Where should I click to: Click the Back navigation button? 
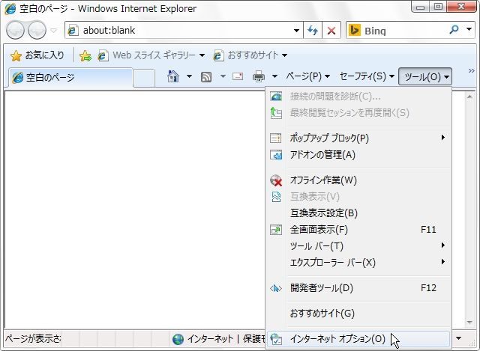click(x=15, y=31)
